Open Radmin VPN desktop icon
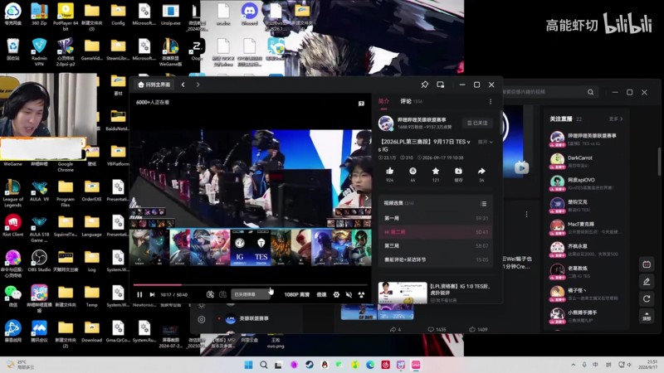Screen dimensions: 664x373 click(x=39, y=52)
